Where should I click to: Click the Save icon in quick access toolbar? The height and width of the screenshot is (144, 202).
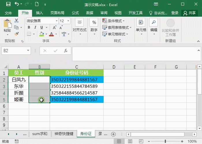click(8, 4)
